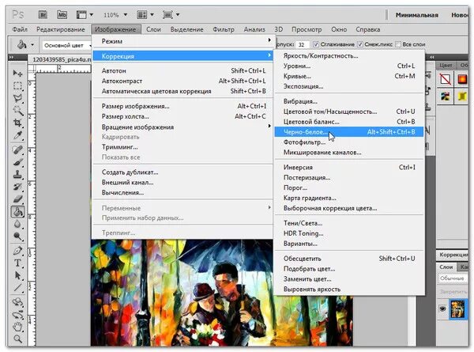Pick Яркость/Контрастность... adjustment

click(349, 56)
